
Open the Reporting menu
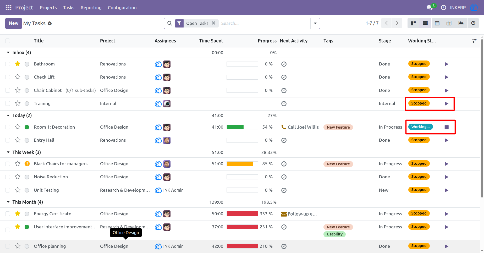coord(91,8)
